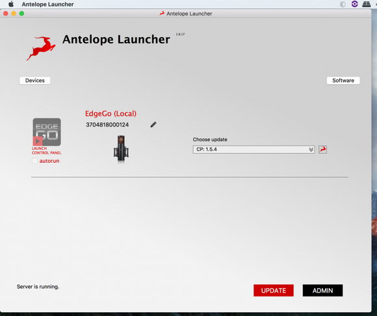Launch the Edge Go control panel icon
This screenshot has width=377, height=316.
pyautogui.click(x=47, y=132)
